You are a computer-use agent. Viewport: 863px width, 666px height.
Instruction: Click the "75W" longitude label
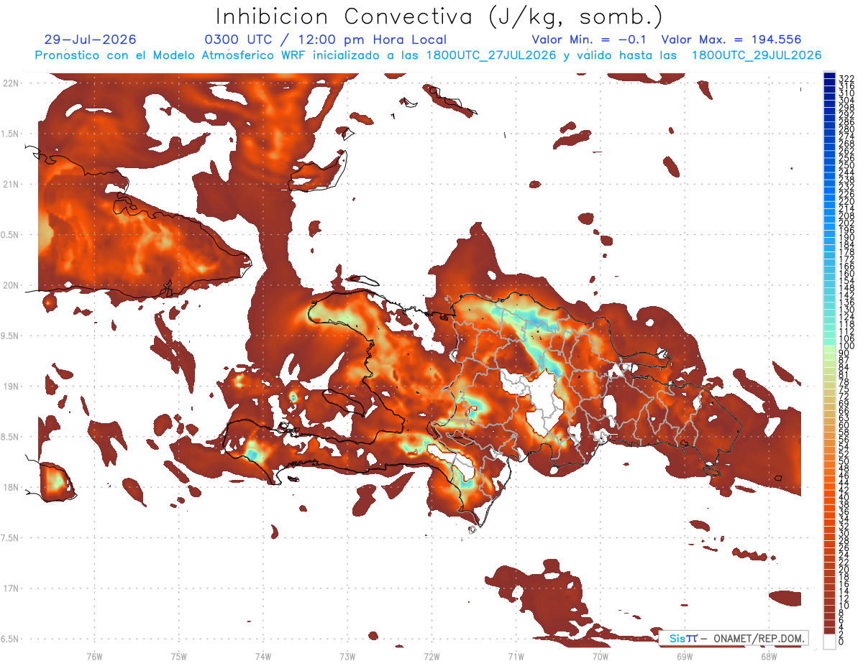coord(179,656)
